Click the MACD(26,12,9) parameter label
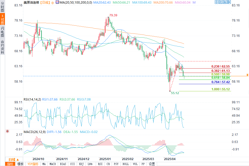The image size is (249, 166). (35, 132)
